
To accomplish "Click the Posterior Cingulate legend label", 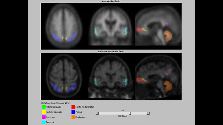I will click(x=54, y=112).
